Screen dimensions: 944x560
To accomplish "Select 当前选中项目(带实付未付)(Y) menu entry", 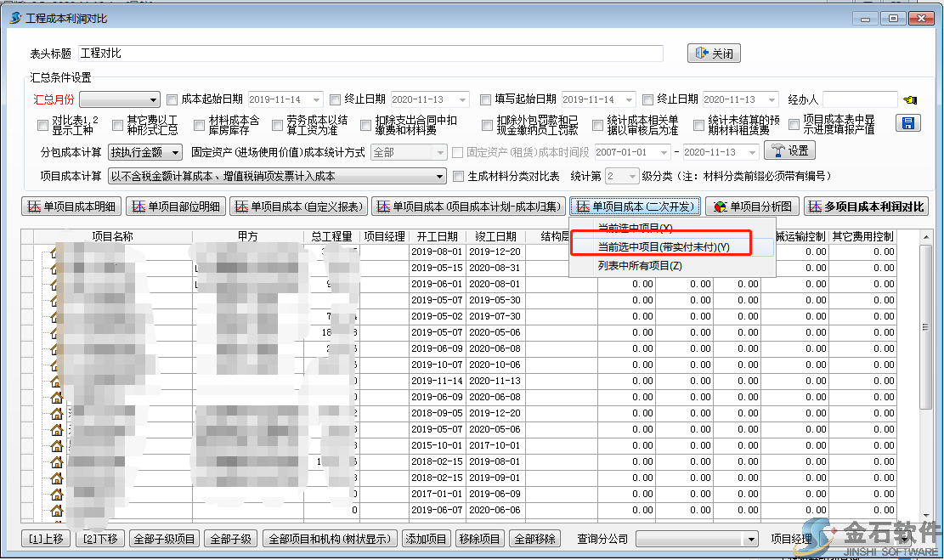I will [663, 246].
